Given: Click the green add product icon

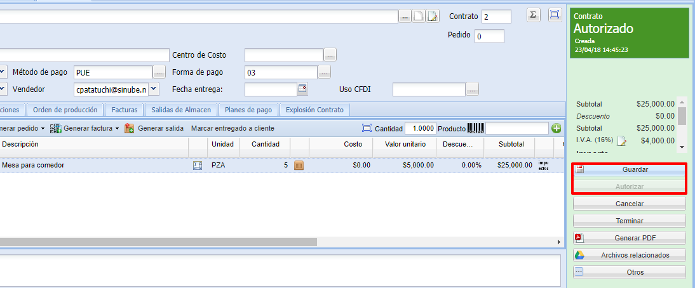Looking at the screenshot, I should pyautogui.click(x=557, y=128).
